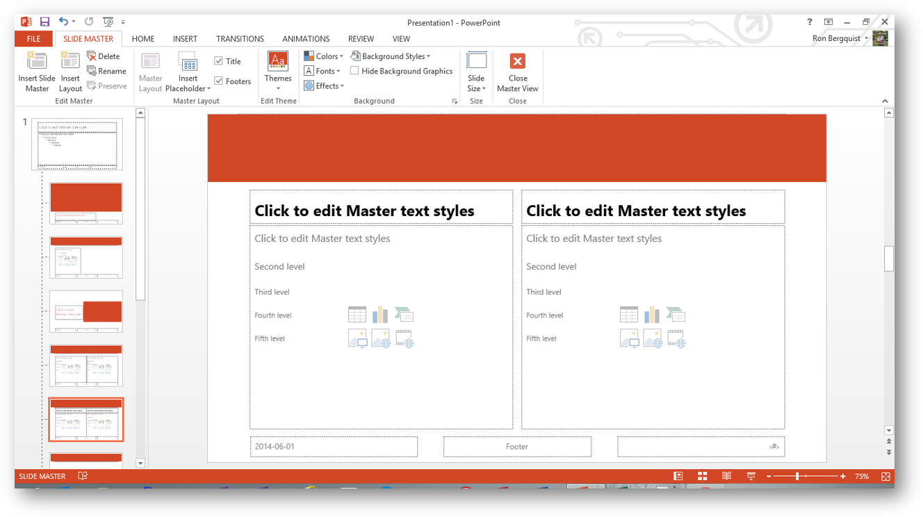Click the red Close Master View icon
The height and width of the screenshot is (517, 923).
[x=517, y=61]
